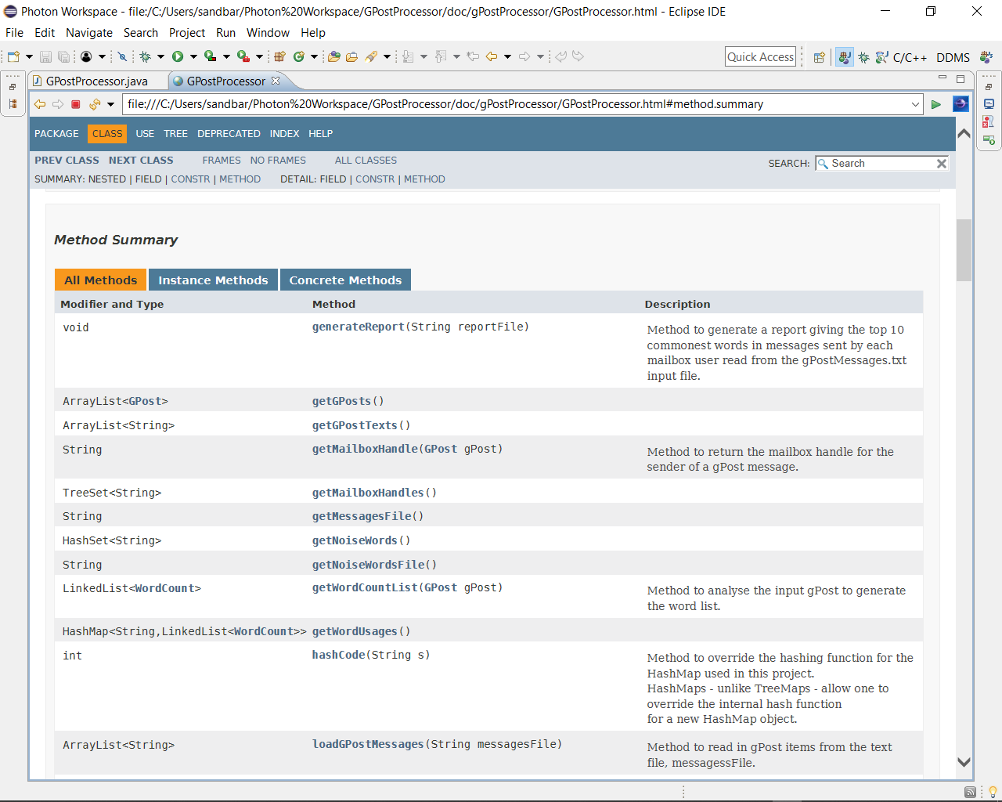The height and width of the screenshot is (802, 1002).
Task: Close the GPostProcessor browser tab
Action: click(x=276, y=81)
